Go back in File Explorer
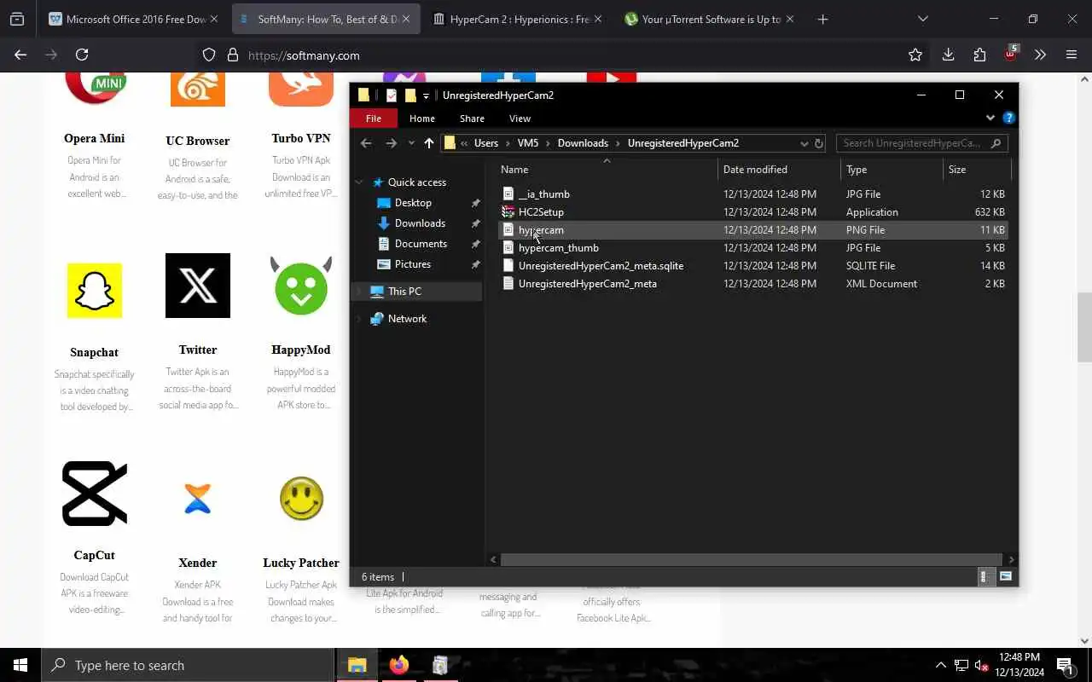Screen dimensions: 1092x682 tap(366, 143)
